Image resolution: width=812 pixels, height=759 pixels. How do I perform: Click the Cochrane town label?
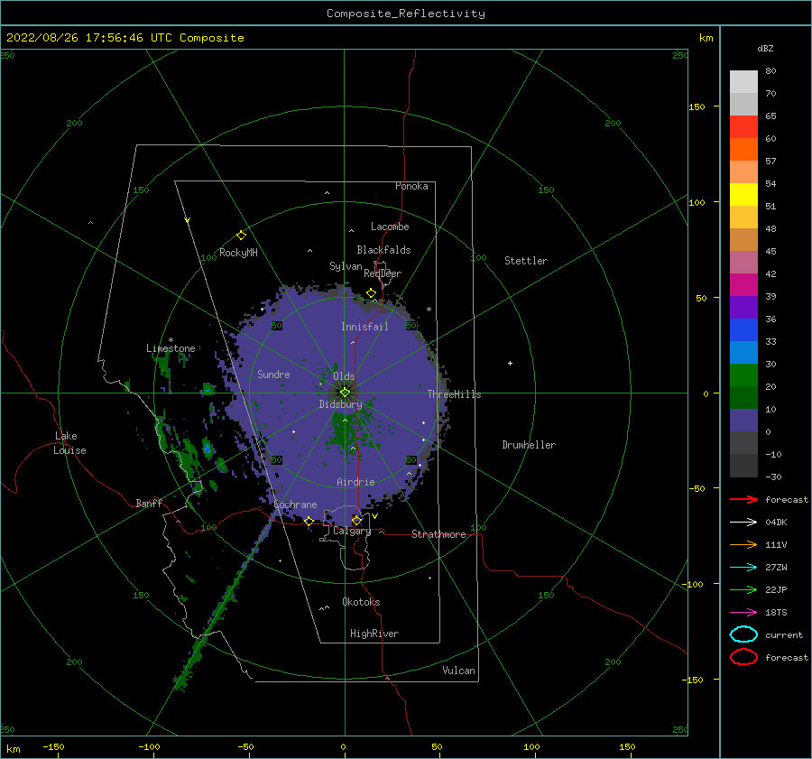(295, 504)
